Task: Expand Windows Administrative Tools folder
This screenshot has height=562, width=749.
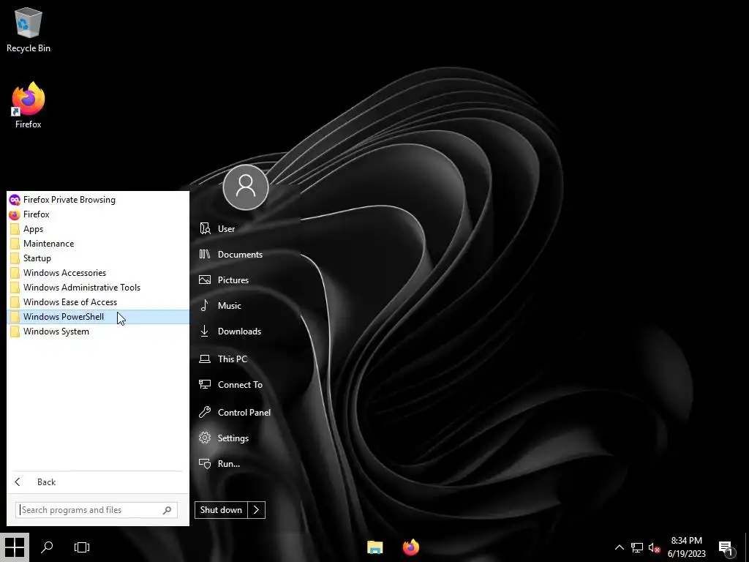Action: (x=98, y=288)
